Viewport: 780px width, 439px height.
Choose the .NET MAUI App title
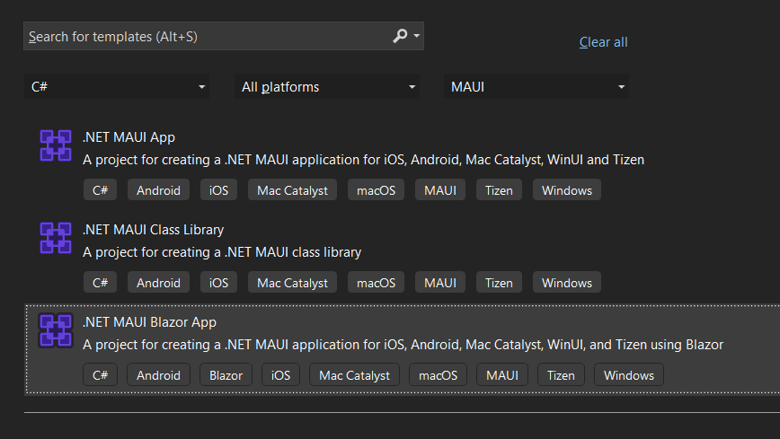pyautogui.click(x=129, y=137)
